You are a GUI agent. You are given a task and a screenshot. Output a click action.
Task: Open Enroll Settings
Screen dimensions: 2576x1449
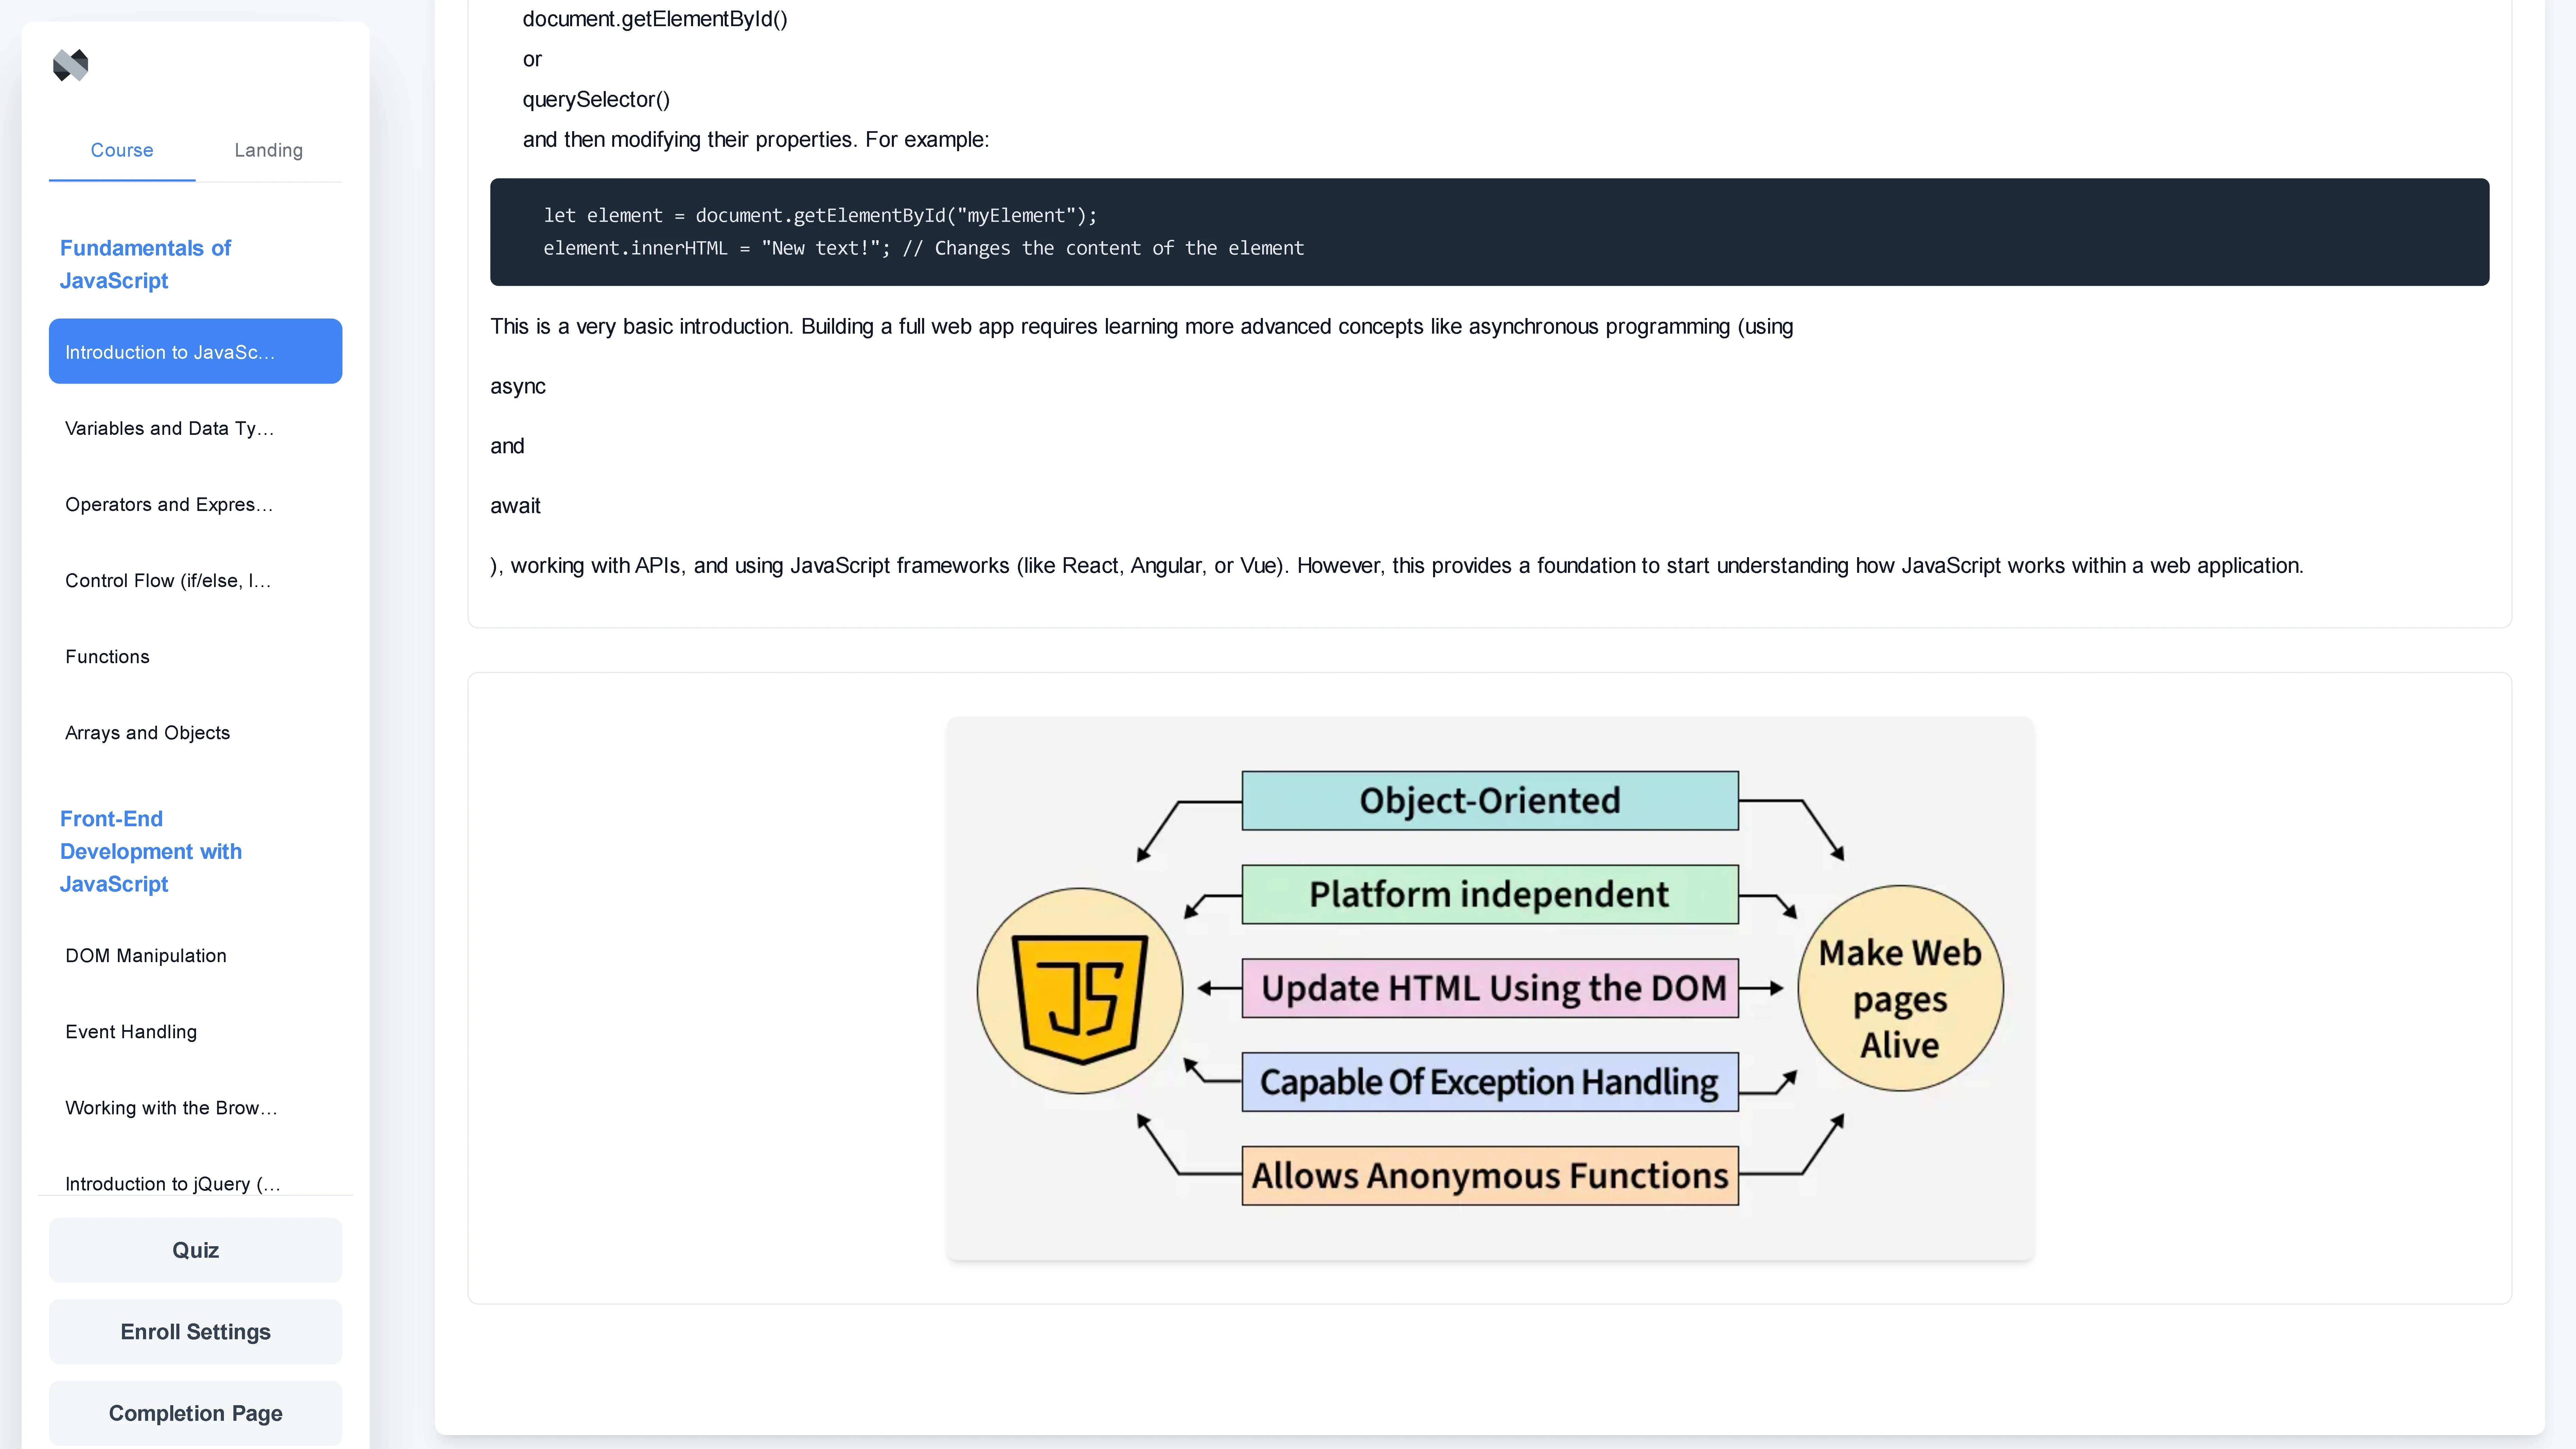pos(195,1331)
